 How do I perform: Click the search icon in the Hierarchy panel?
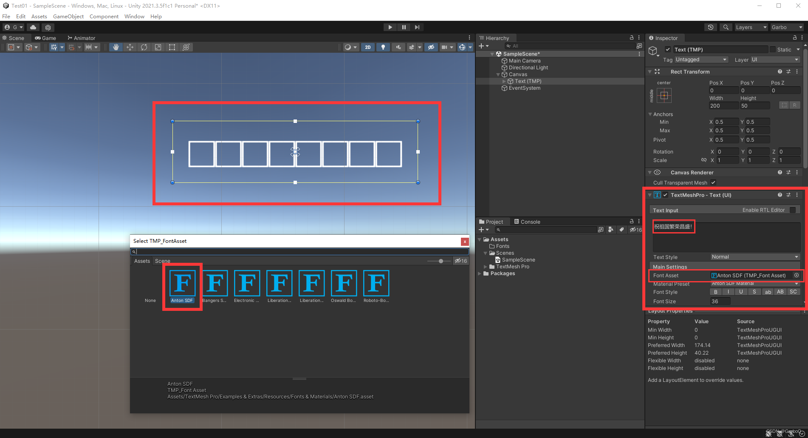point(508,46)
